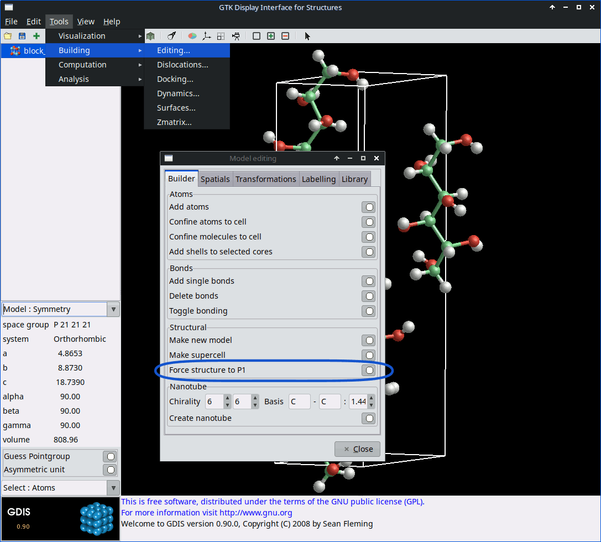Toggle the Guess Pointgroup option
The image size is (601, 542).
click(111, 456)
